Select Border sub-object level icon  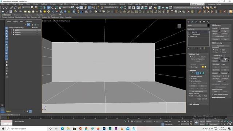click(197, 73)
